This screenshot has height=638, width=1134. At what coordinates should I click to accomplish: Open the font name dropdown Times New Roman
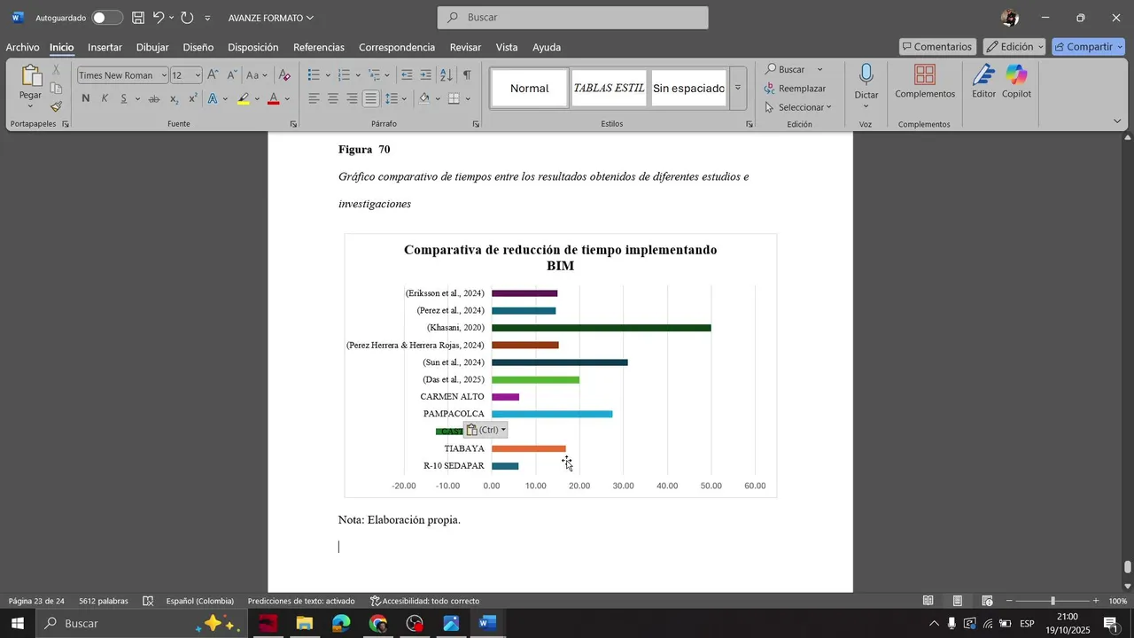tap(164, 75)
